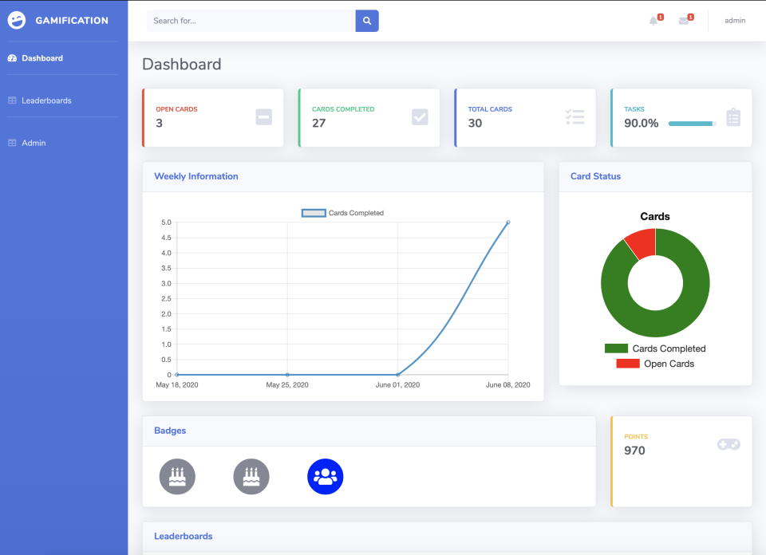Click the checkmark icon on Cards Completed card
766x555 pixels.
(420, 116)
